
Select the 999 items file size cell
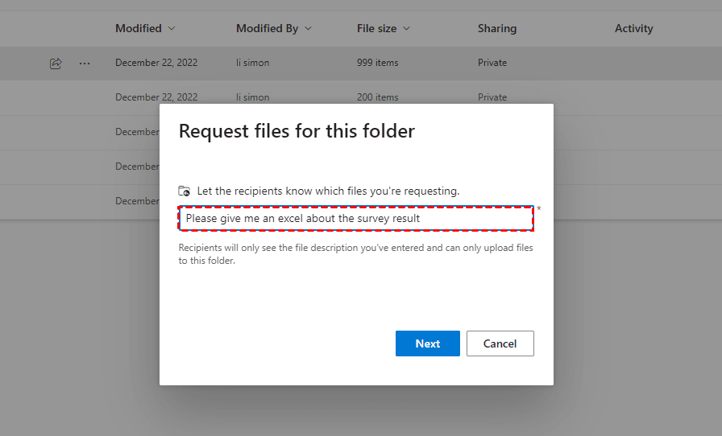(x=377, y=63)
